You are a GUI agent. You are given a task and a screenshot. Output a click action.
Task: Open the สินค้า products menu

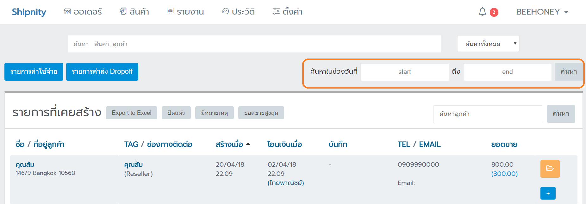(x=134, y=12)
